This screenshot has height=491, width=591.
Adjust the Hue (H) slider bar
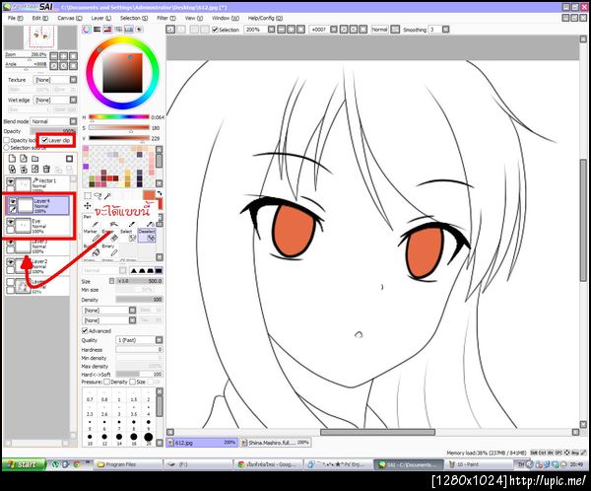(x=119, y=117)
